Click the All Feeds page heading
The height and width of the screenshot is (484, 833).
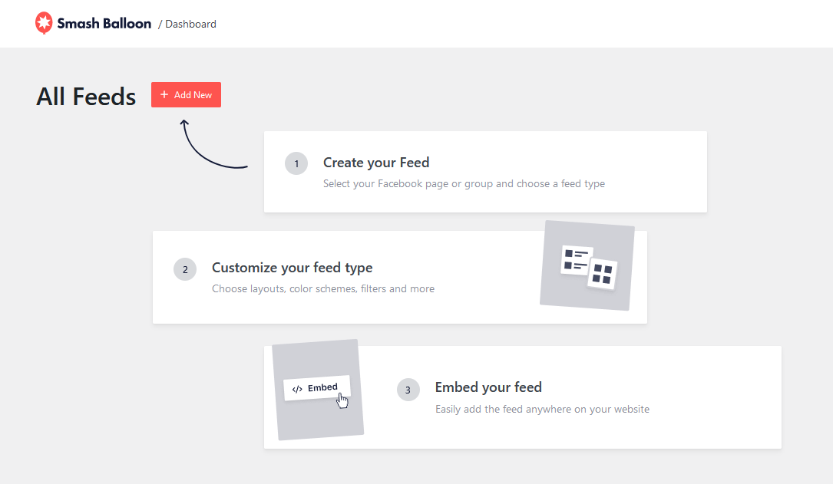coord(86,97)
